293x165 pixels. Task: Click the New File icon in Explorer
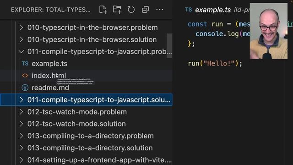103,10
